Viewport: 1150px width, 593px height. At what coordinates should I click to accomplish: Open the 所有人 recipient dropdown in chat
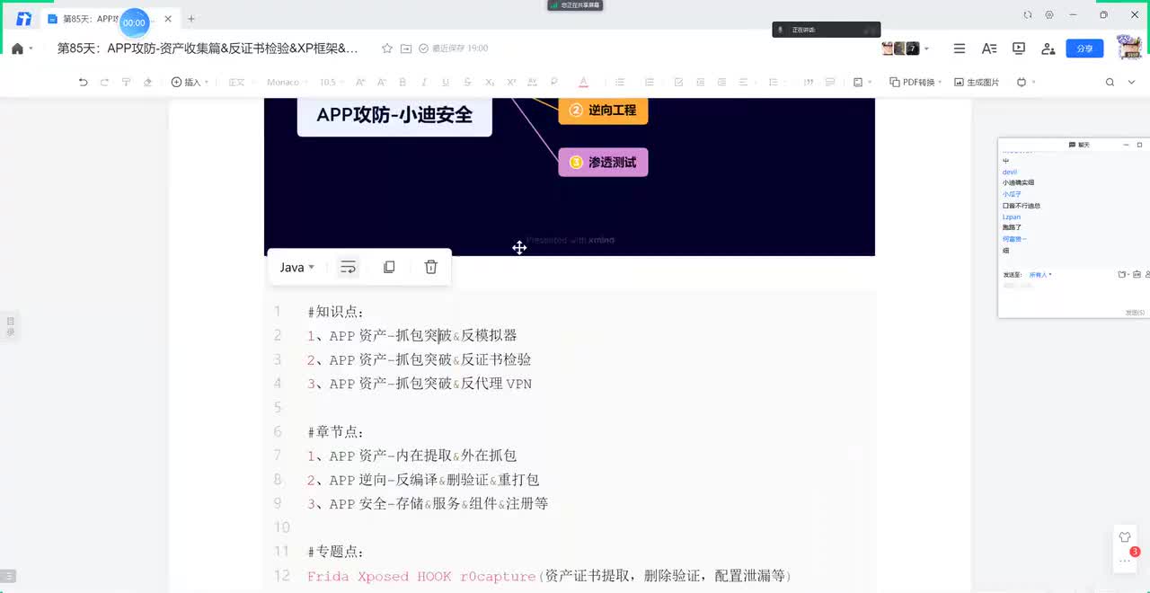click(1040, 275)
